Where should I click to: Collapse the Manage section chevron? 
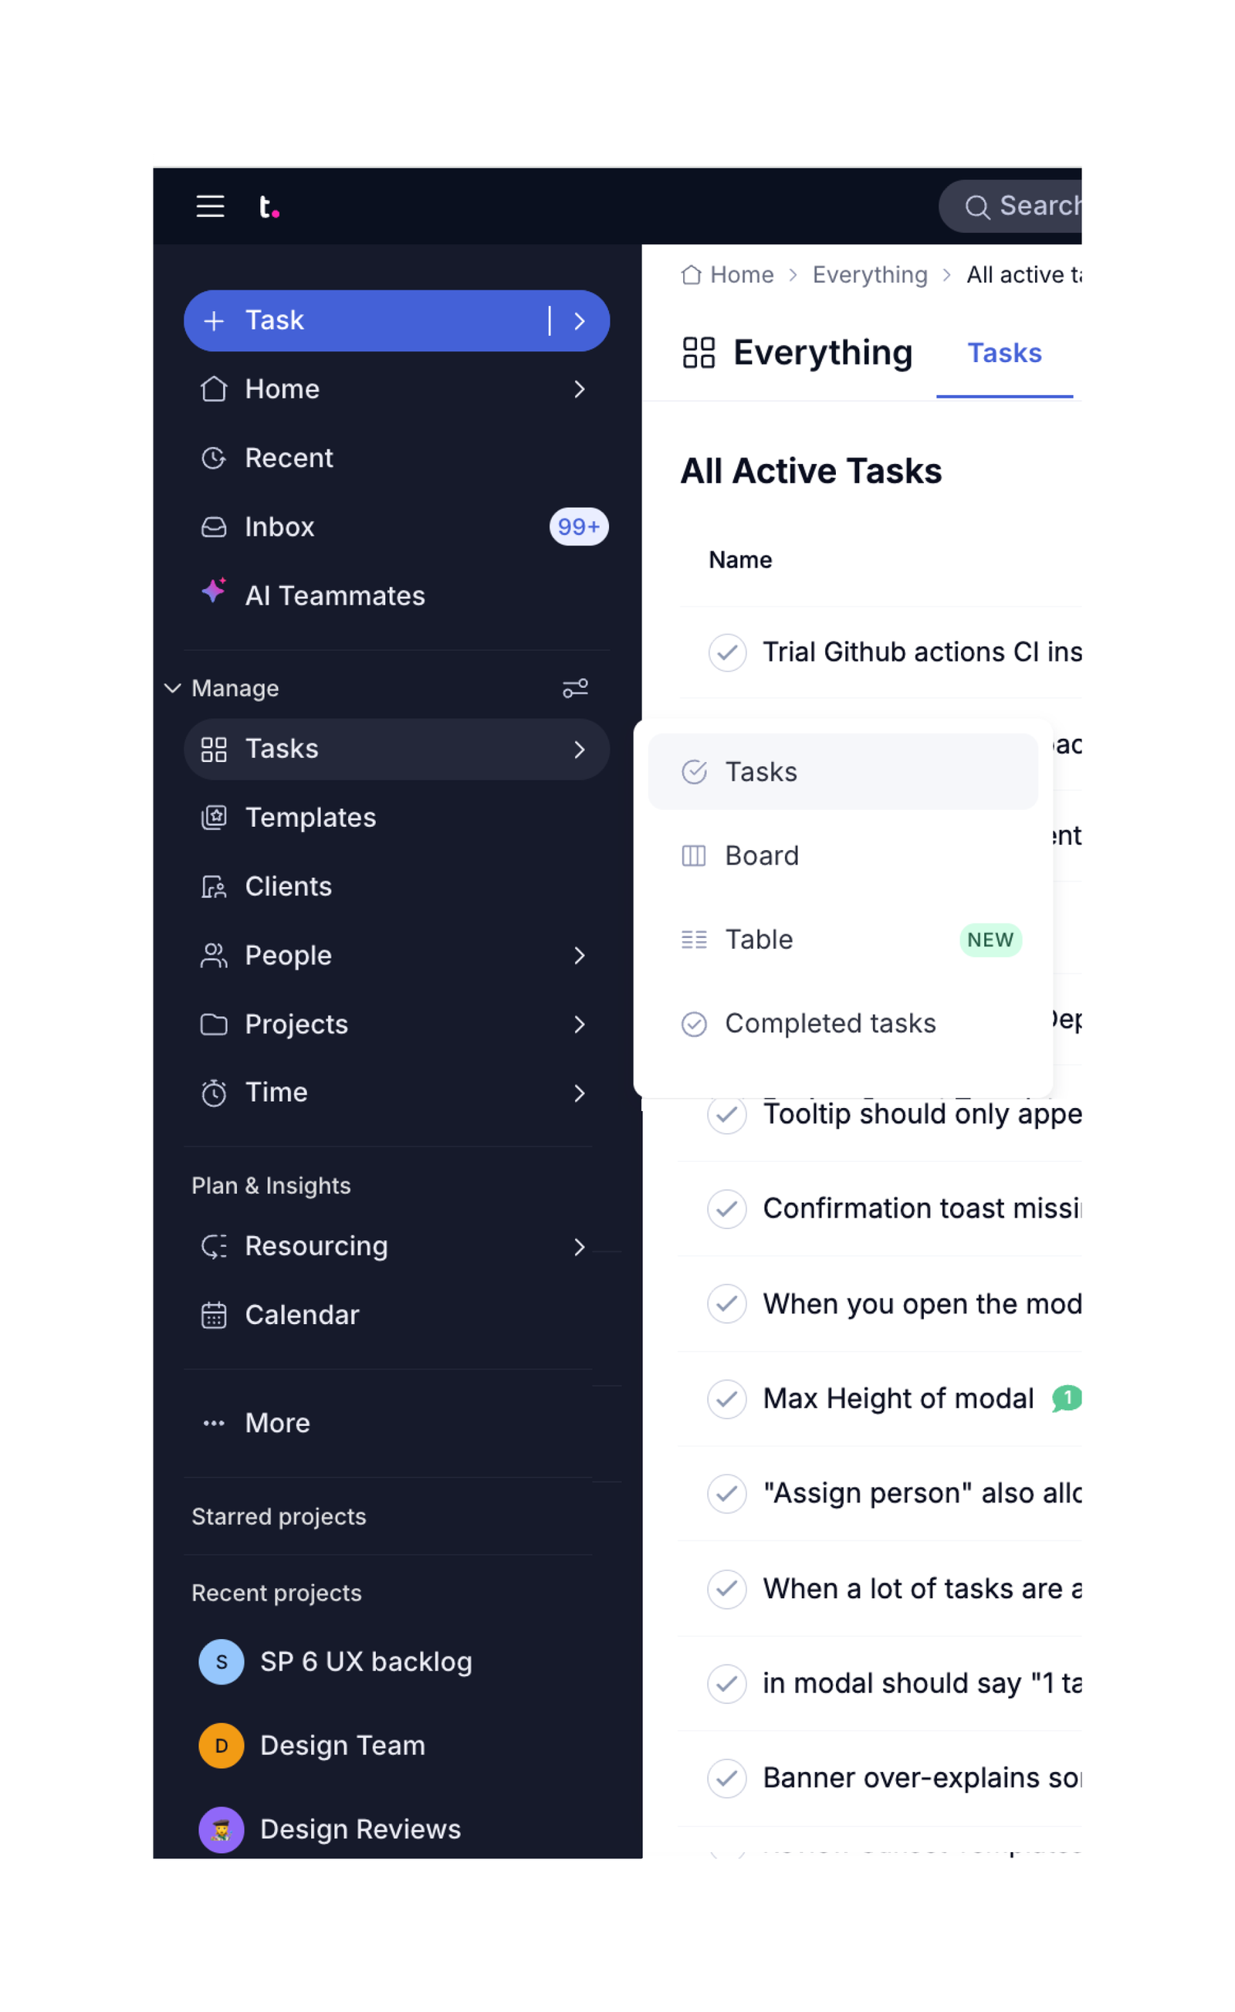pos(172,688)
